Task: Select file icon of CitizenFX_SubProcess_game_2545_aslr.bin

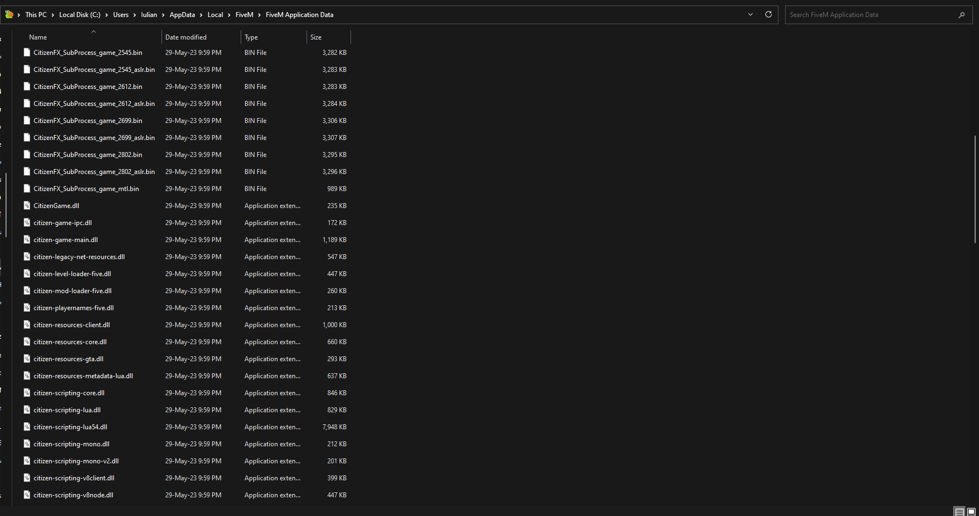Action: coord(27,70)
